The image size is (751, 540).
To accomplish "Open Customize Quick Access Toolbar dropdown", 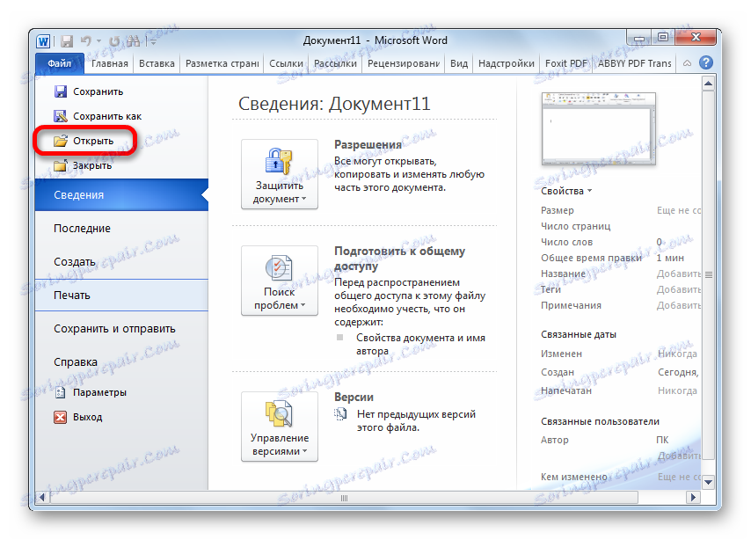I will [x=153, y=41].
